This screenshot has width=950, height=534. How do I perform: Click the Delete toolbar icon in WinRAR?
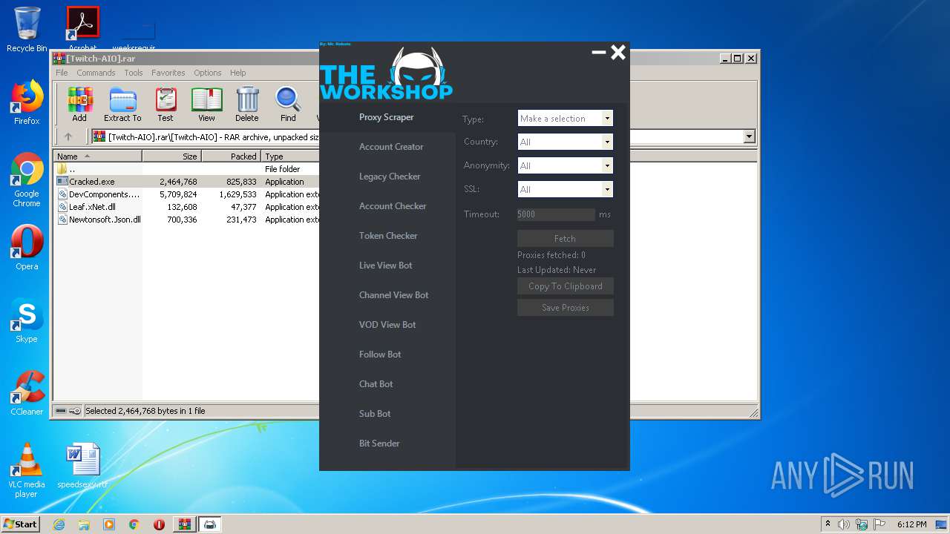[247, 105]
